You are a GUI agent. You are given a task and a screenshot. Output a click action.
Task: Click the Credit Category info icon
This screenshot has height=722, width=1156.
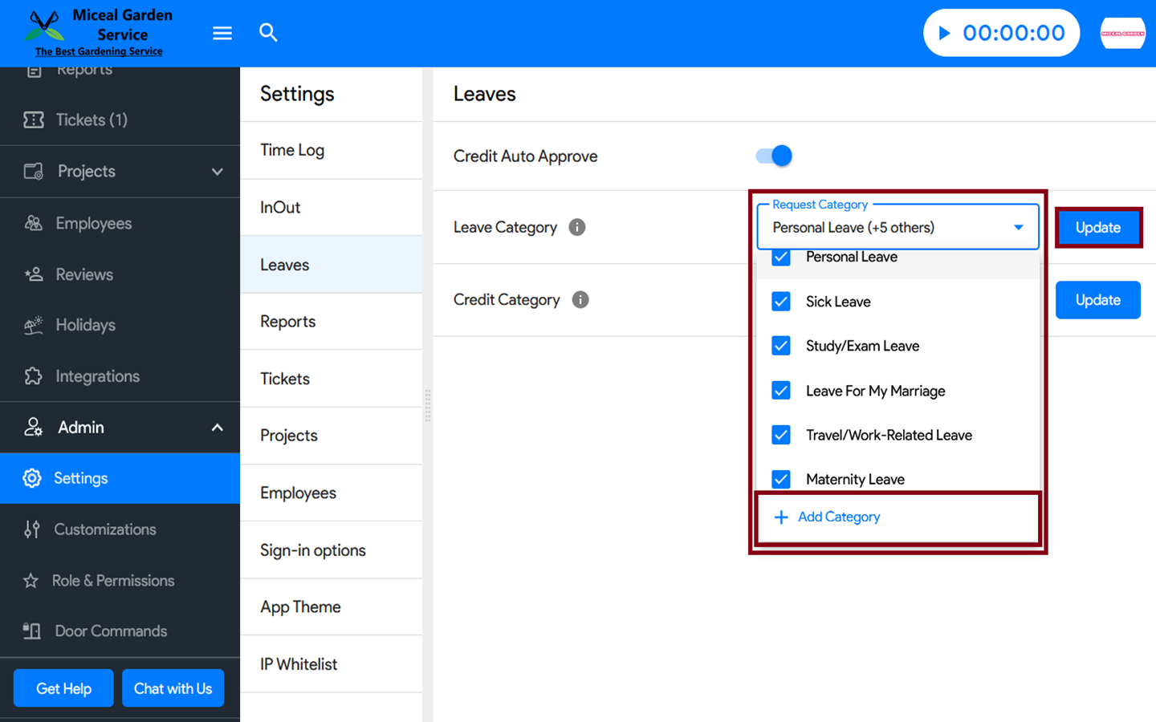point(580,299)
